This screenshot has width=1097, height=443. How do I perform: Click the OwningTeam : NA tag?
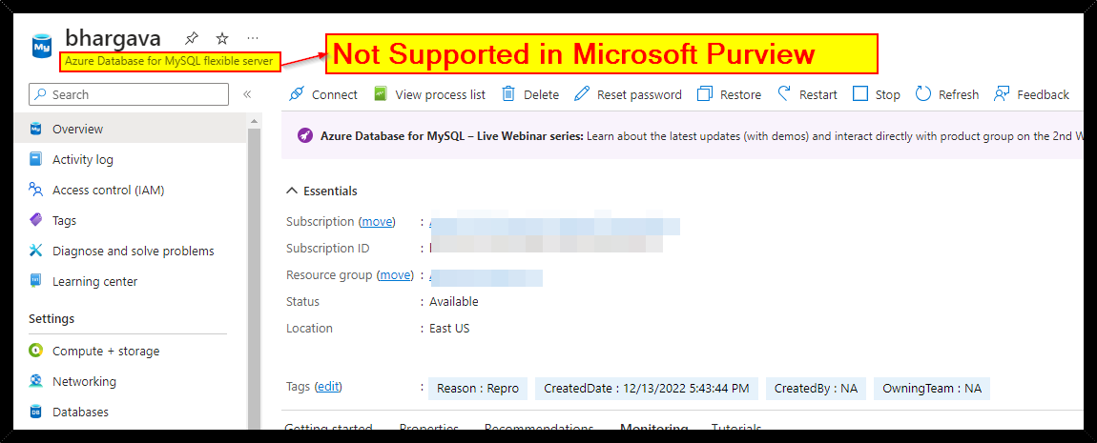pyautogui.click(x=932, y=388)
